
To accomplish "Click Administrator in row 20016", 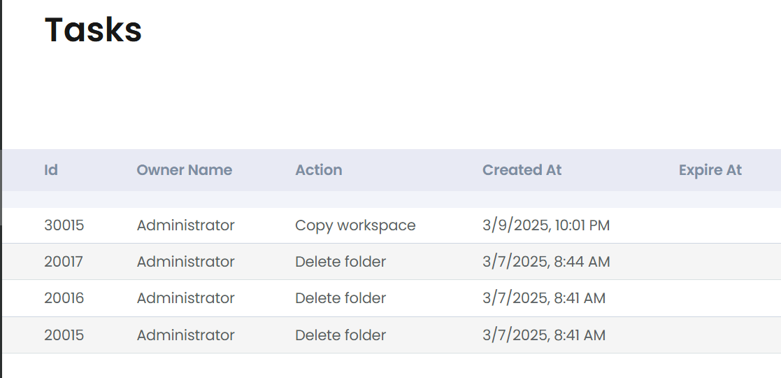I will [x=186, y=298].
